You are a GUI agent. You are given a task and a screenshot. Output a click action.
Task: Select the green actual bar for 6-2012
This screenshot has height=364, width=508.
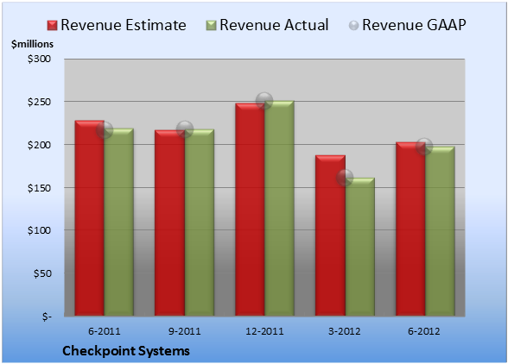440,231
